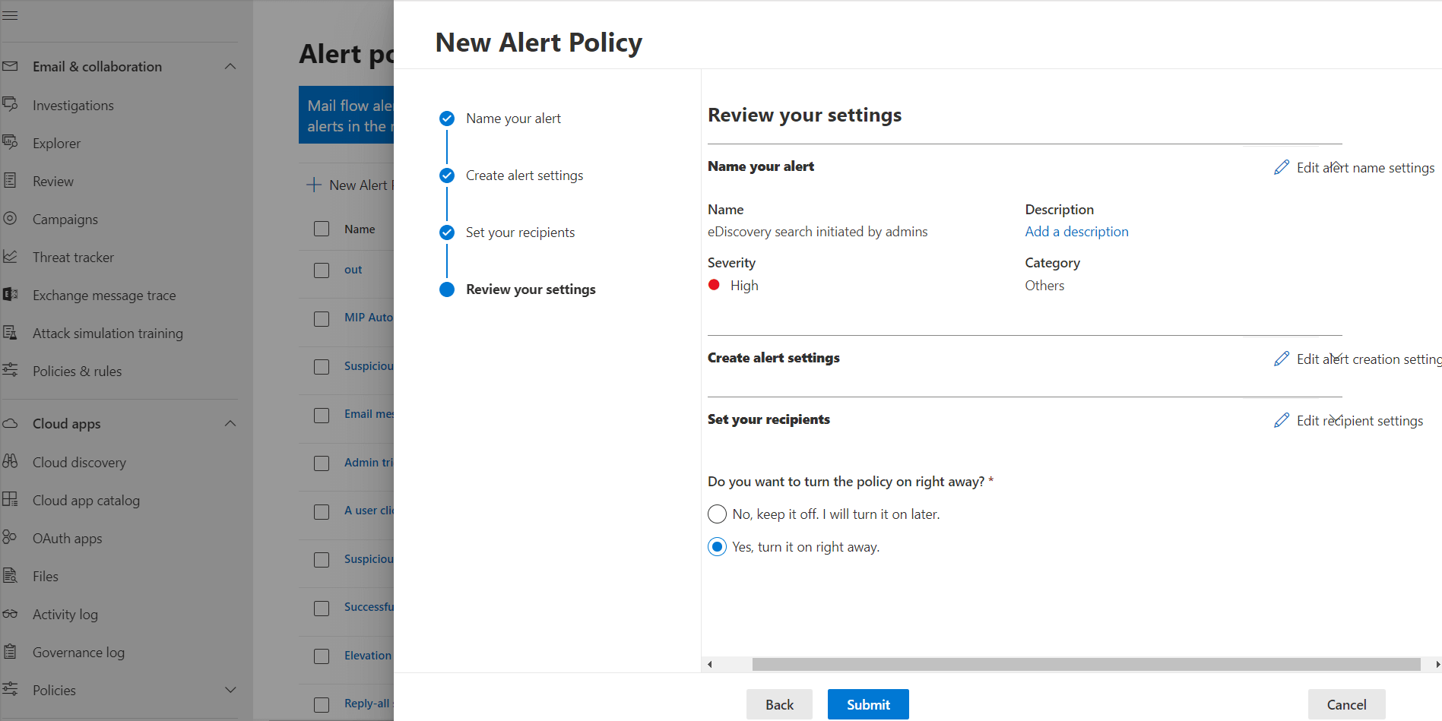The height and width of the screenshot is (721, 1442).
Task: Select radio 'Yes, turn it on right away'
Action: coord(716,546)
